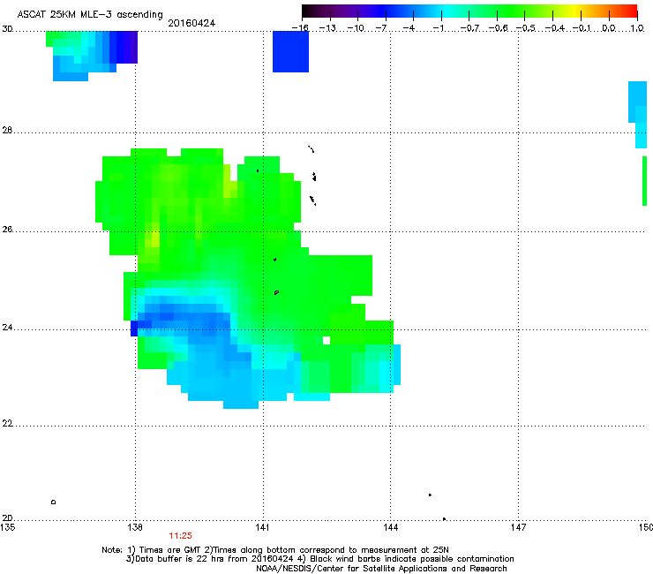The height and width of the screenshot is (574, 653).
Task: Click the '1.0' color scale label
Action: coord(637,28)
